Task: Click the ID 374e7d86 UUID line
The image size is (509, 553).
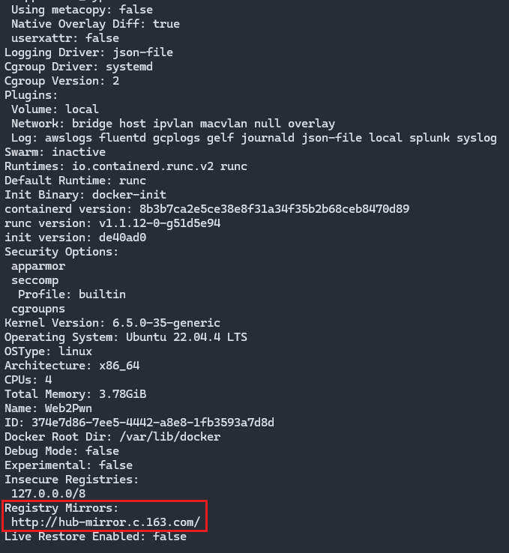Action: click(x=139, y=422)
